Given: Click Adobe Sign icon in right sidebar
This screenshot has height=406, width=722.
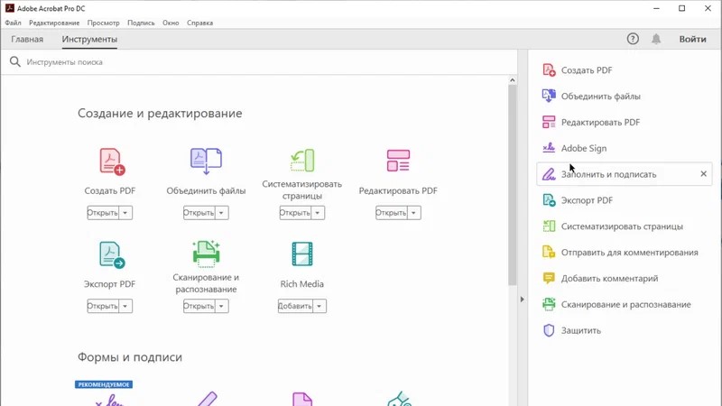Looking at the screenshot, I should 549,148.
